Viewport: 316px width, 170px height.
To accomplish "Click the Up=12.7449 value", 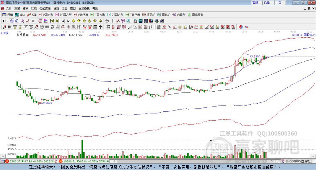I will click(58, 35).
